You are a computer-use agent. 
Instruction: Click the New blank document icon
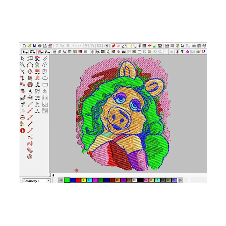[24, 46]
